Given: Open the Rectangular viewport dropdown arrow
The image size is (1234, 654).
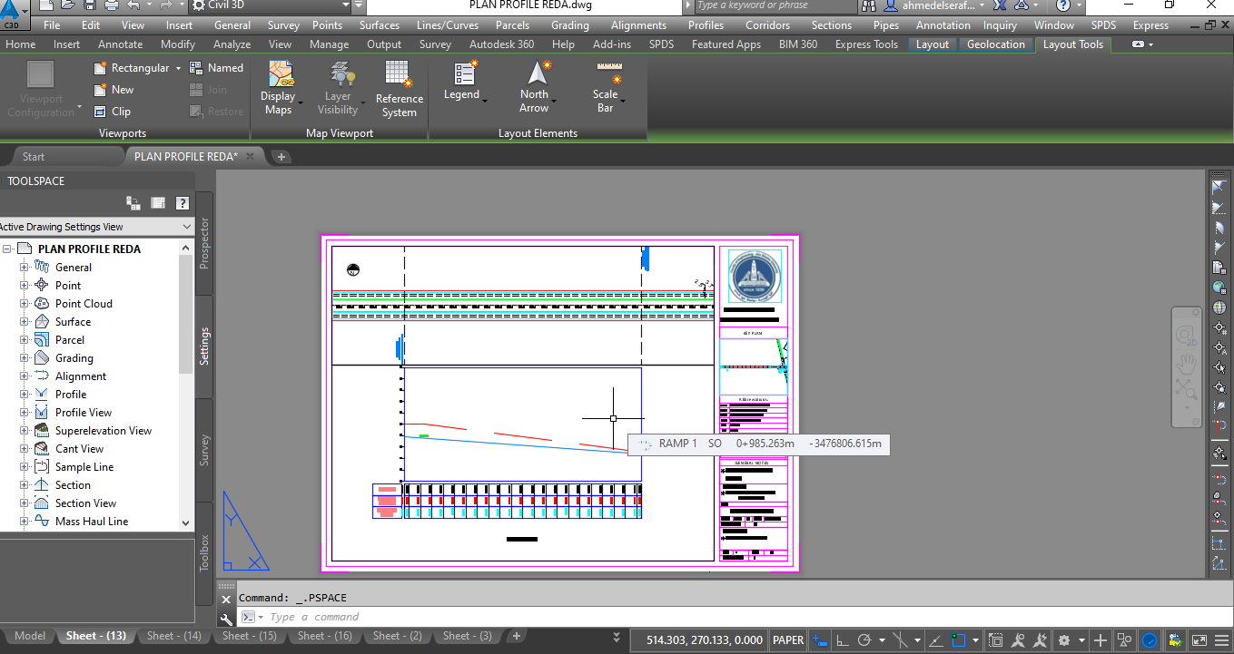Looking at the screenshot, I should pyautogui.click(x=178, y=68).
